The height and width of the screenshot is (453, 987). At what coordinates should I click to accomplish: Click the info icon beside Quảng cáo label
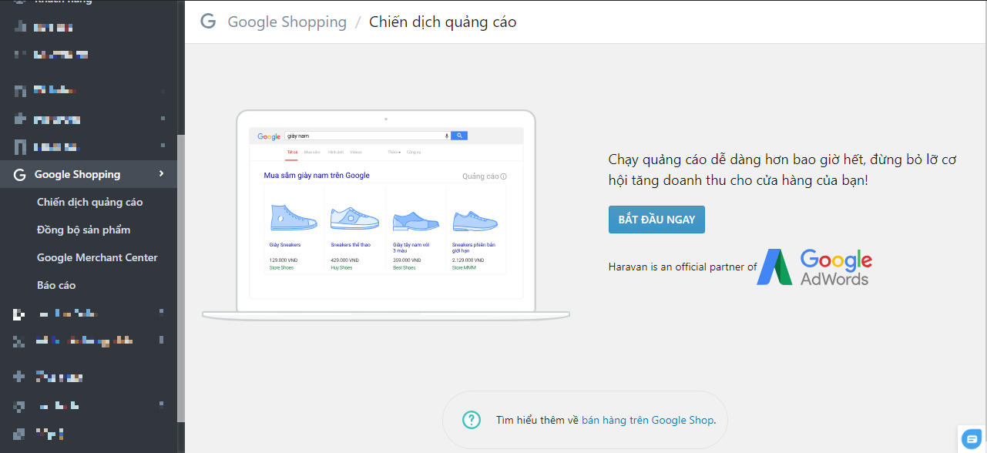(504, 176)
